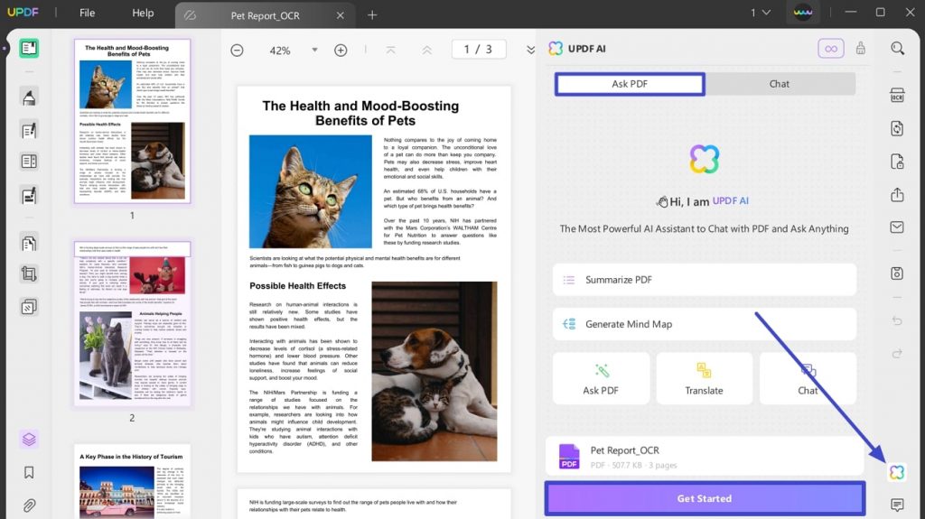Open the window count dropdown showing 1
Screen dimensions: 925x519
761,13
